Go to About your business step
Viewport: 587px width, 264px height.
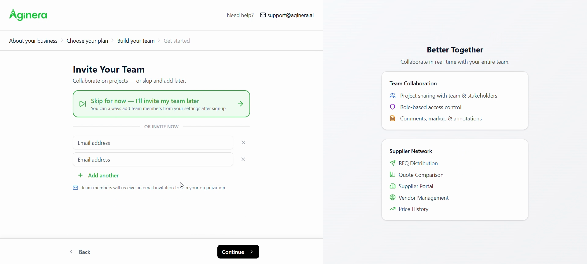33,41
